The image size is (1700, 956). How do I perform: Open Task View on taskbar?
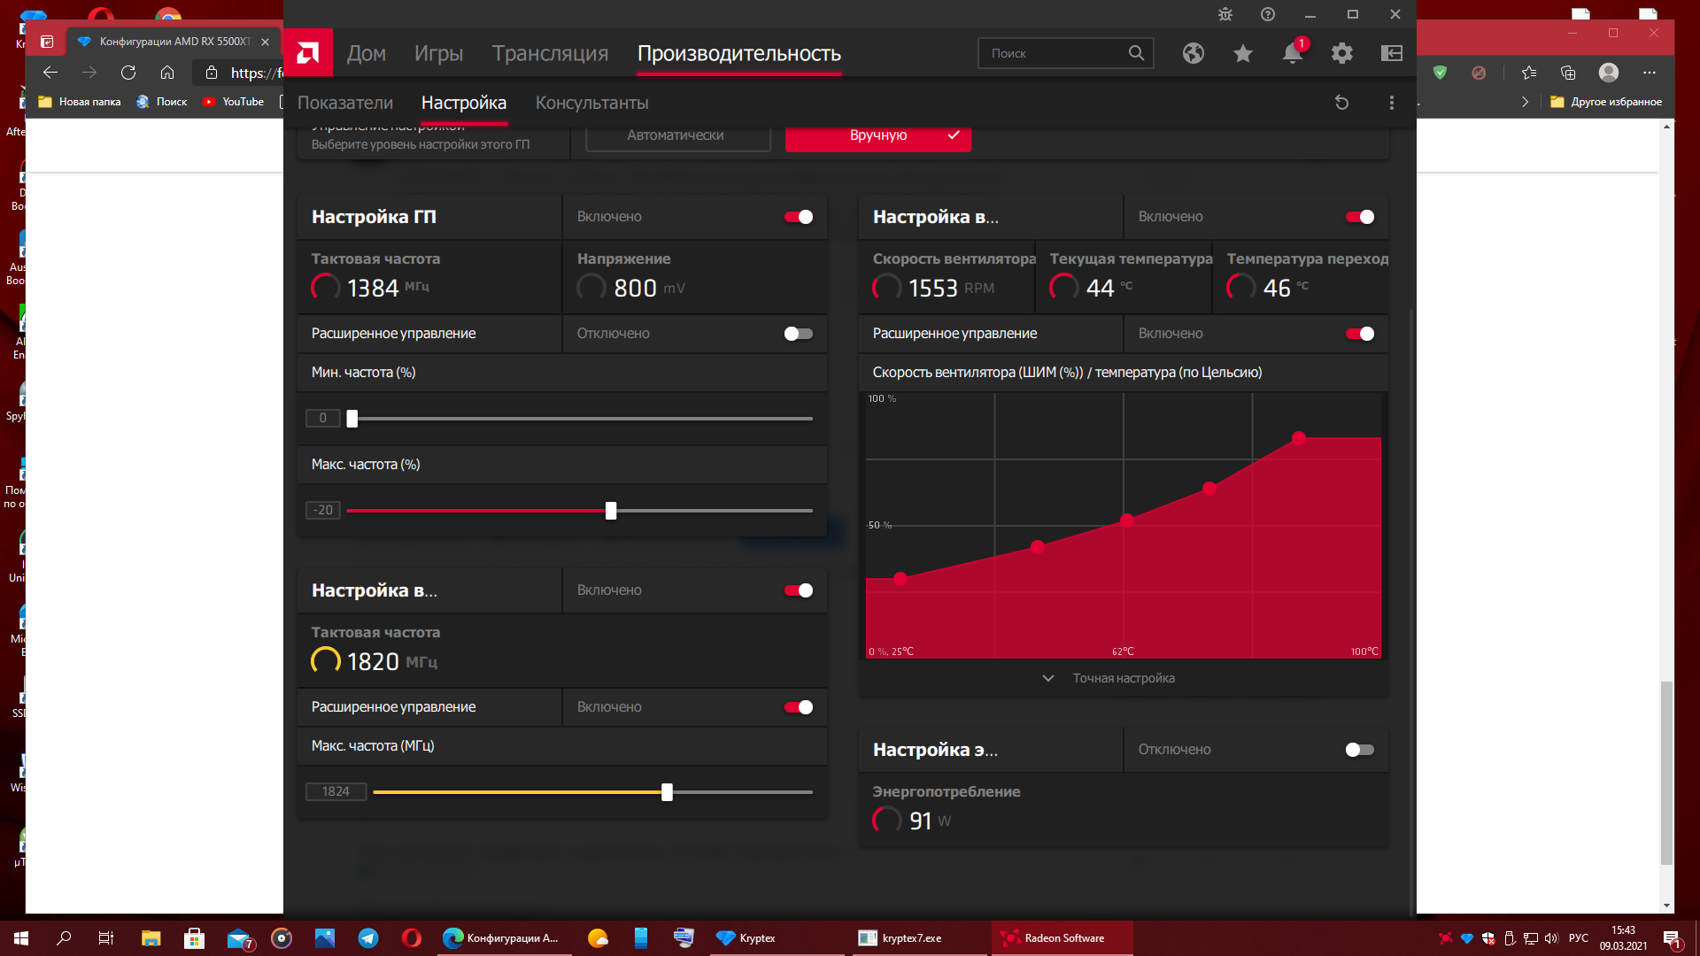coord(106,938)
